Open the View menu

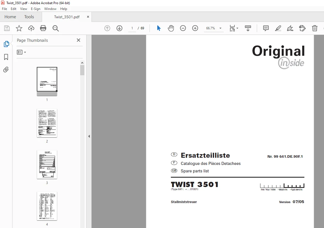(23, 9)
